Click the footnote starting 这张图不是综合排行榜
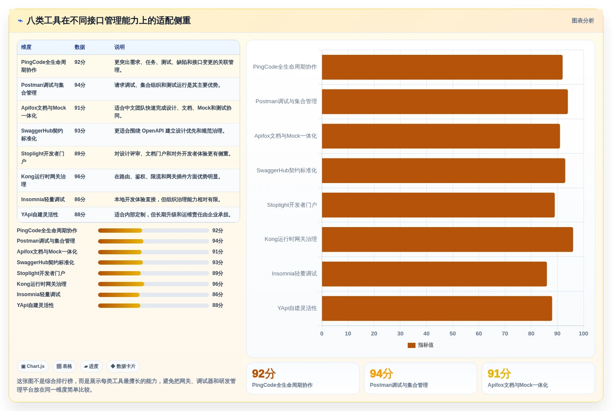The width and height of the screenshot is (612, 411). (126, 386)
